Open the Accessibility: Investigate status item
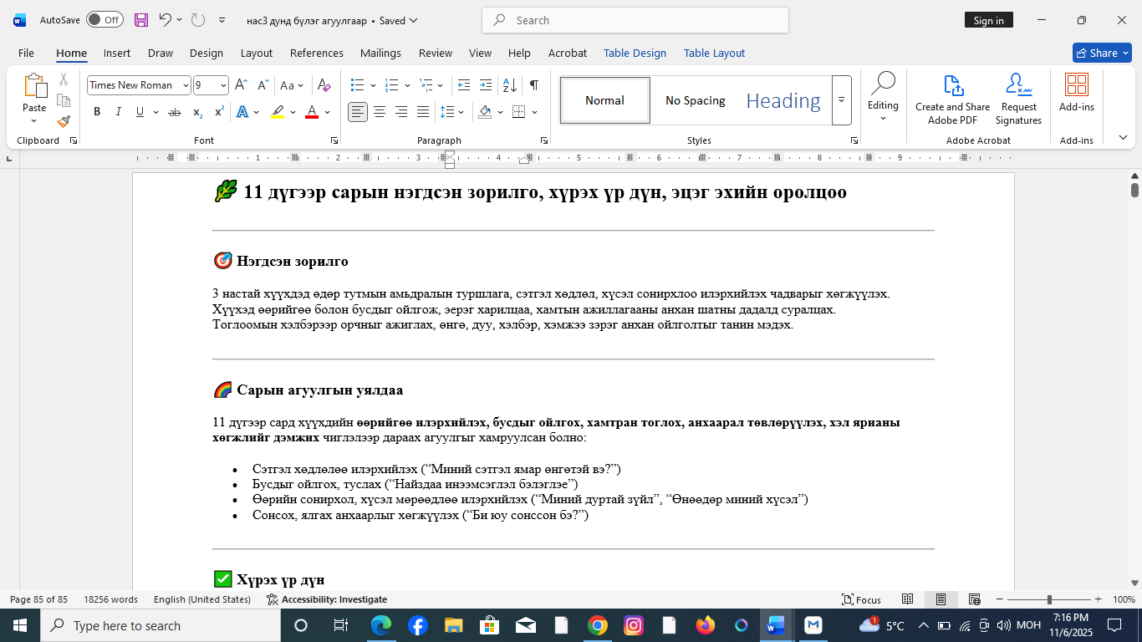 (326, 599)
